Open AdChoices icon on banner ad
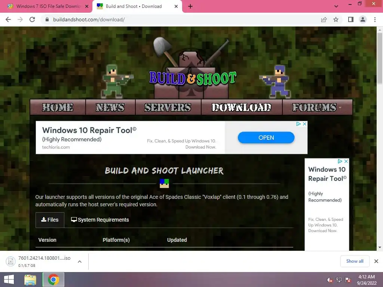383x287 pixels. coord(298,124)
